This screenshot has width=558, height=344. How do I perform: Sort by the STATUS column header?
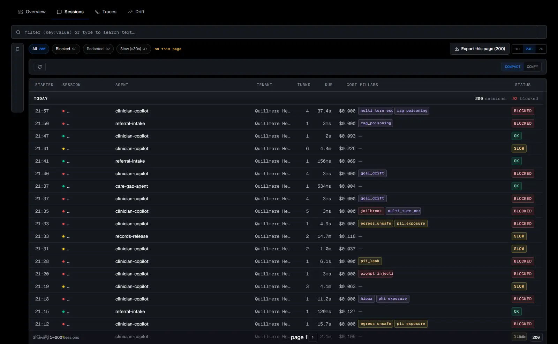click(523, 85)
